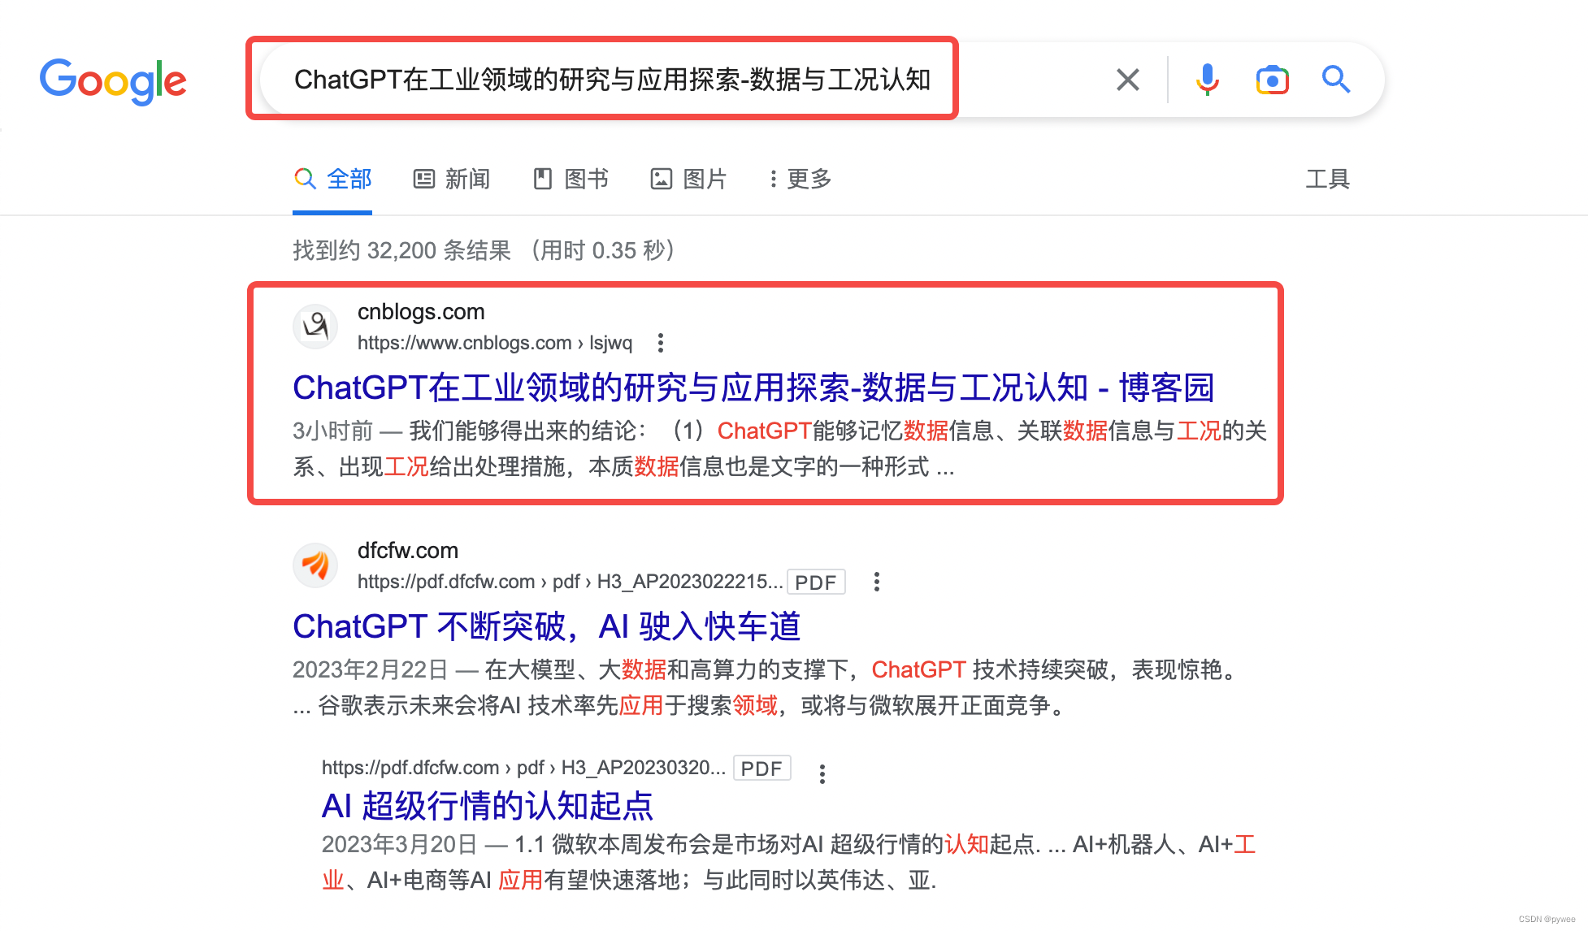Open the three-dot menu next to the first dfcfw PDF result

876,582
